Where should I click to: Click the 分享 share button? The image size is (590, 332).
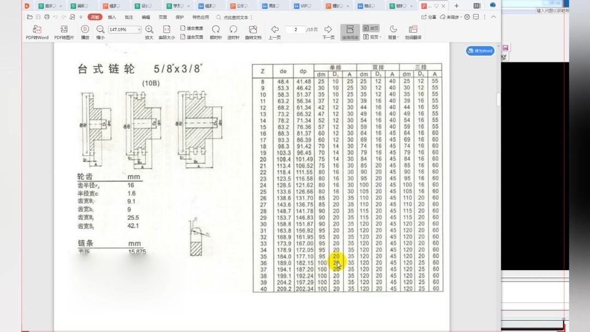coord(429,17)
